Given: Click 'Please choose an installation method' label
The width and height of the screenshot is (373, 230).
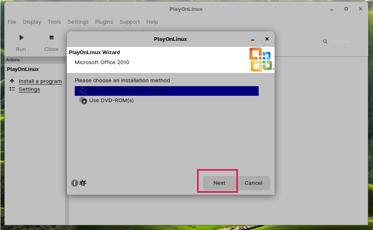Looking at the screenshot, I should click(122, 80).
